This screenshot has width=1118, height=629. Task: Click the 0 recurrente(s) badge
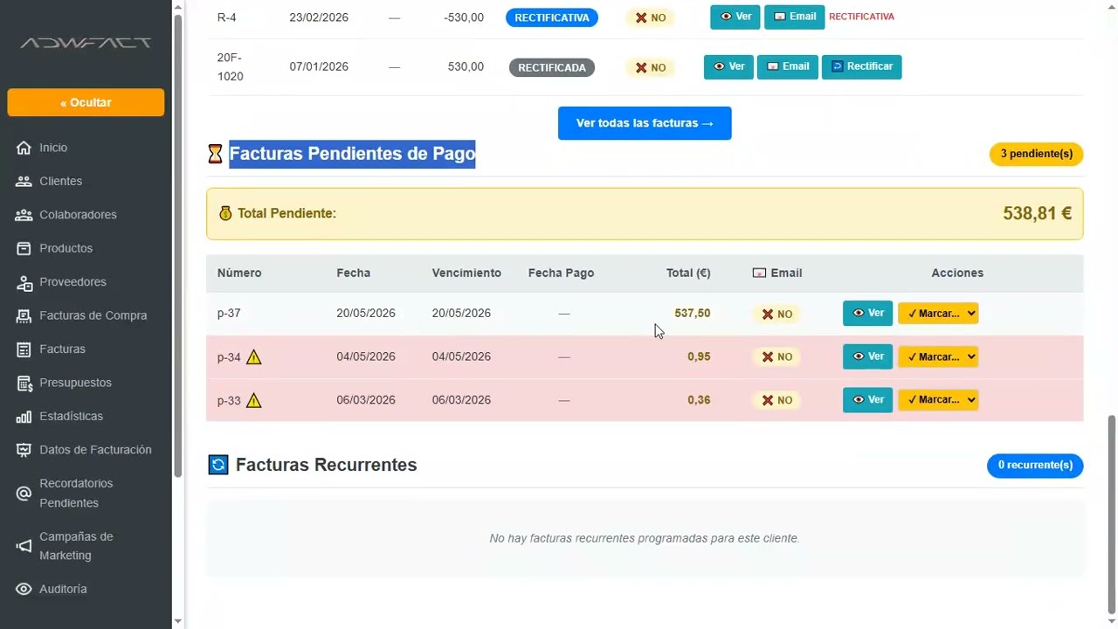pyautogui.click(x=1035, y=466)
